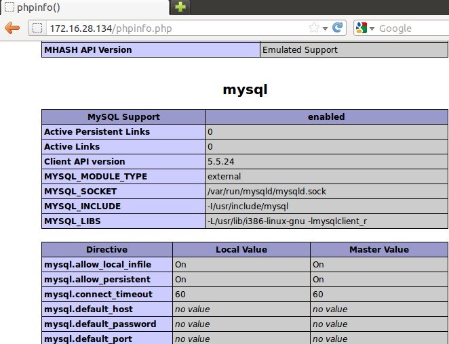Click the Master Value no value for mysql.default_password

click(330, 324)
